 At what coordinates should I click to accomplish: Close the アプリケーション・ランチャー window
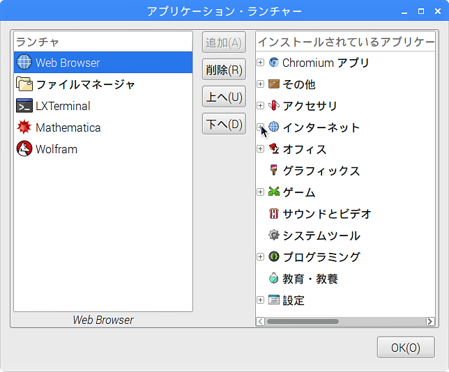tap(438, 11)
